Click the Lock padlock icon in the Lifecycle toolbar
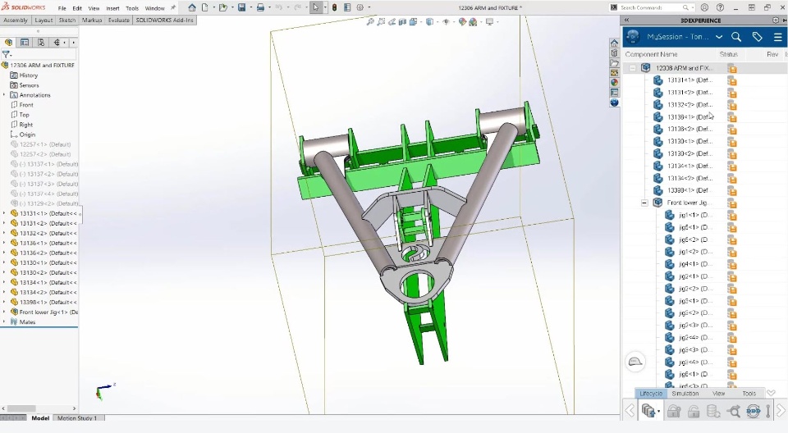788x433 pixels. click(673, 412)
